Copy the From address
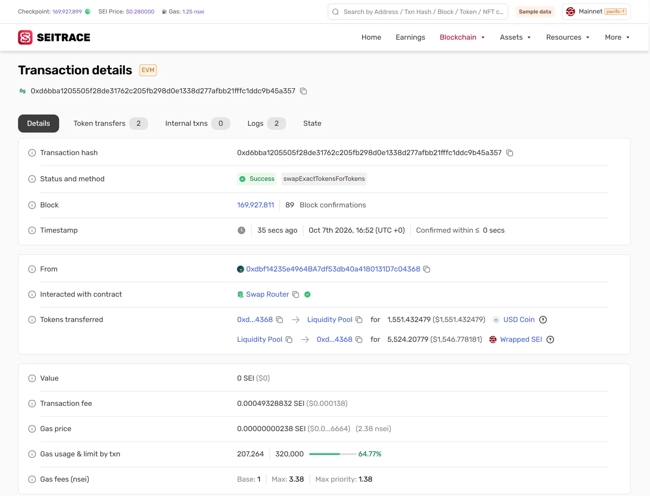This screenshot has height=496, width=650. pyautogui.click(x=427, y=269)
